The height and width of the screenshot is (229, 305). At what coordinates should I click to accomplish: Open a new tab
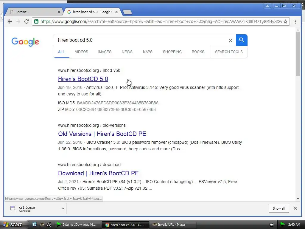[127, 12]
